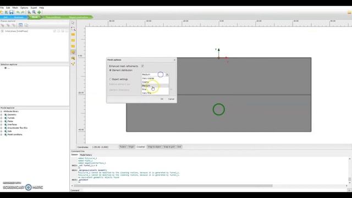Toggle visibility of Tunnels in the Model explorer

pos(5,118)
